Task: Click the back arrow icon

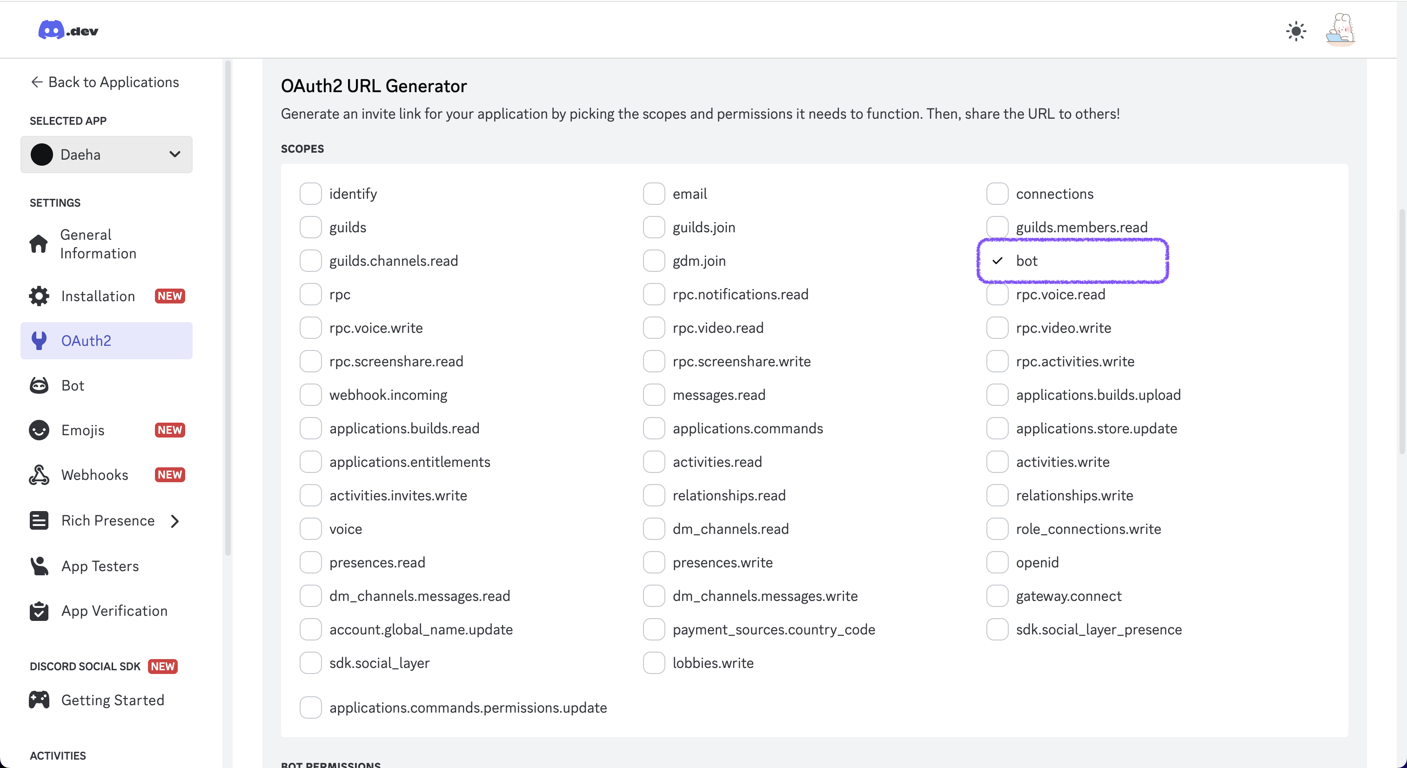Action: 37,82
